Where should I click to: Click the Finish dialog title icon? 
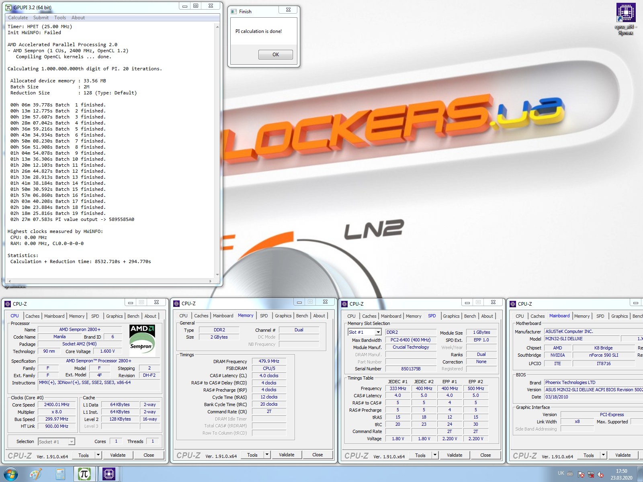234,12
